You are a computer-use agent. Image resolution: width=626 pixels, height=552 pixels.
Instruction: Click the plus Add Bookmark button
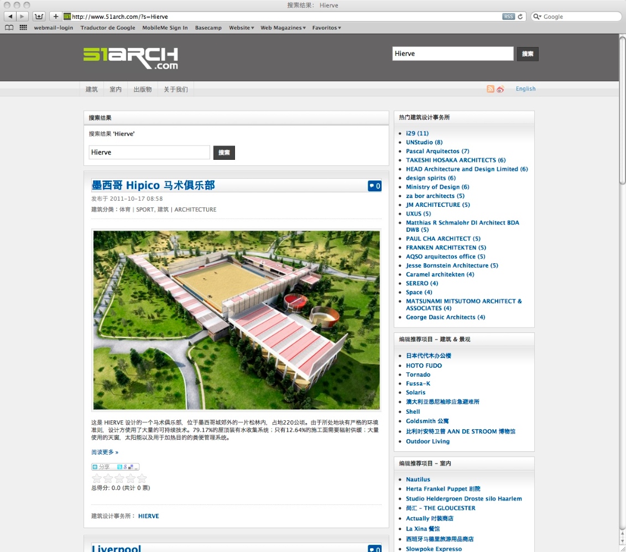coord(55,17)
